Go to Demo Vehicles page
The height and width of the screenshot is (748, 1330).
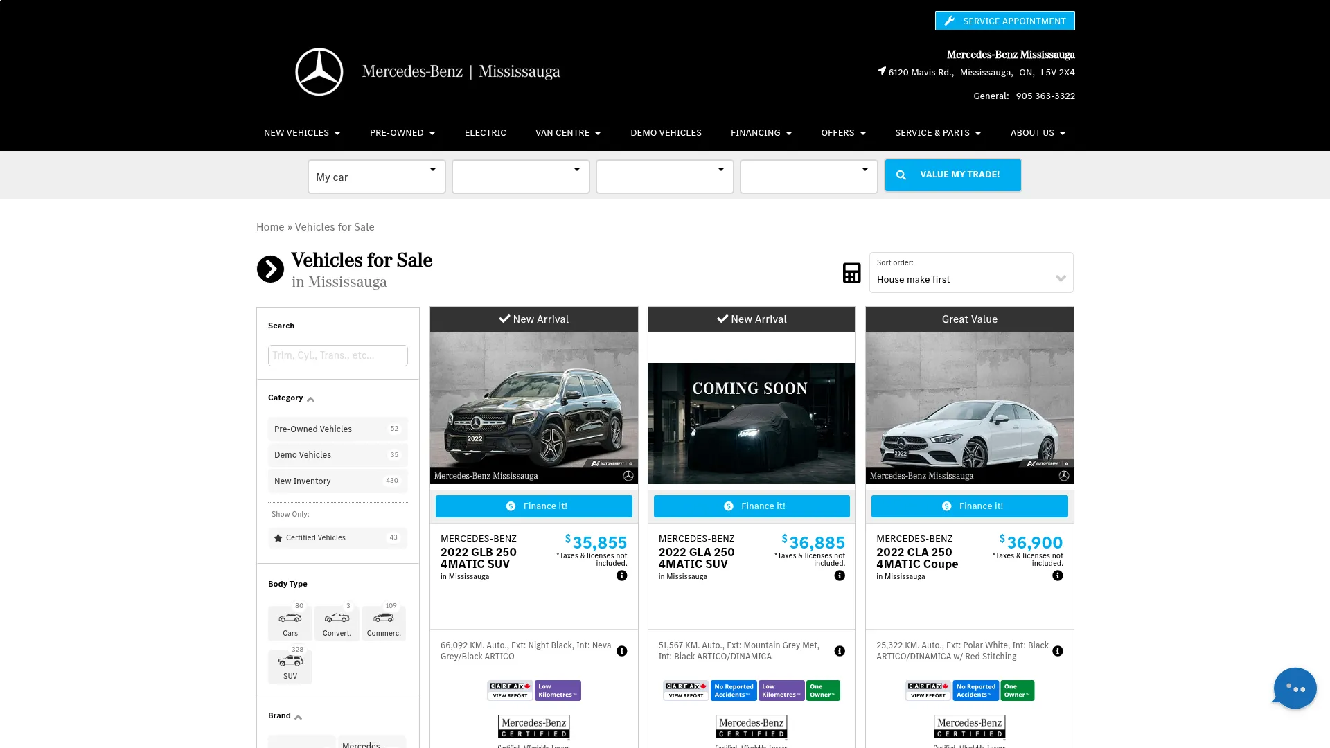tap(666, 133)
